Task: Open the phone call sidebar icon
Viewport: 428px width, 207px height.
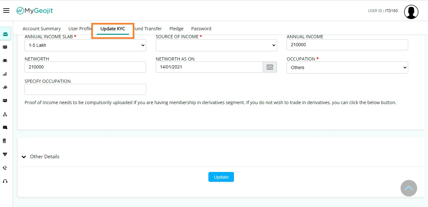Action: pos(5,168)
